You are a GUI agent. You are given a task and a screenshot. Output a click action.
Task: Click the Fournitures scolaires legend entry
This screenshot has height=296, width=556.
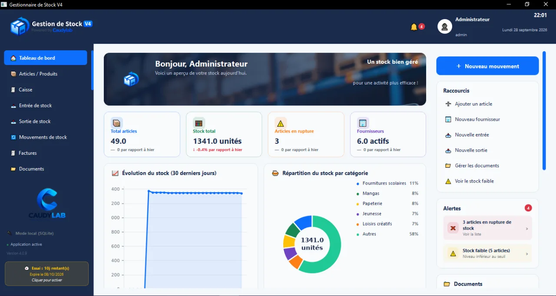[x=387, y=183]
